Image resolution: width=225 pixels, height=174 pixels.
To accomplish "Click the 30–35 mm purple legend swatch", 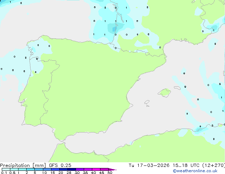I will point(80,169).
